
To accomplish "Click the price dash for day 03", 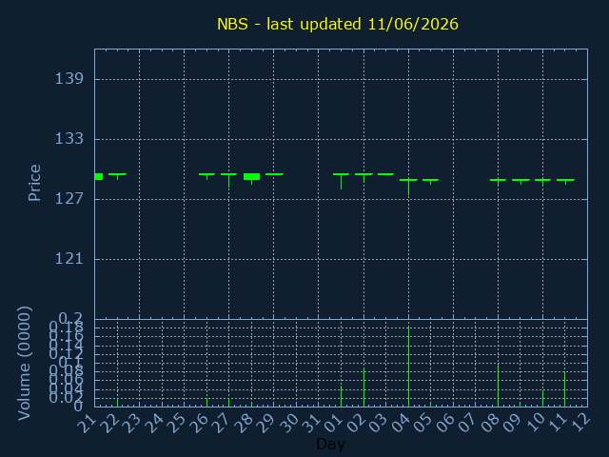I will tap(386, 174).
